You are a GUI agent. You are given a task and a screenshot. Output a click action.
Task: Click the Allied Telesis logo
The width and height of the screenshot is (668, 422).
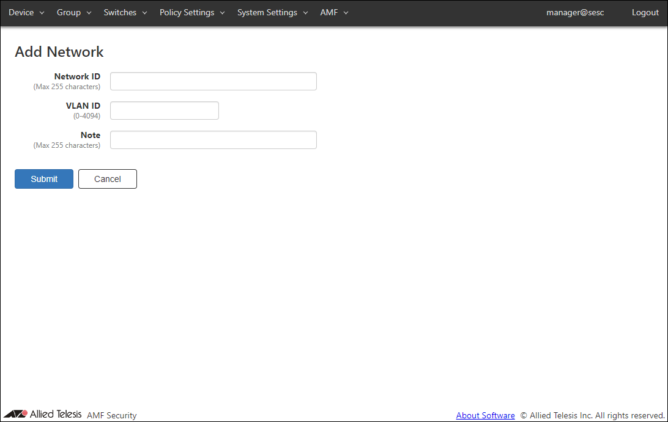[x=43, y=415]
